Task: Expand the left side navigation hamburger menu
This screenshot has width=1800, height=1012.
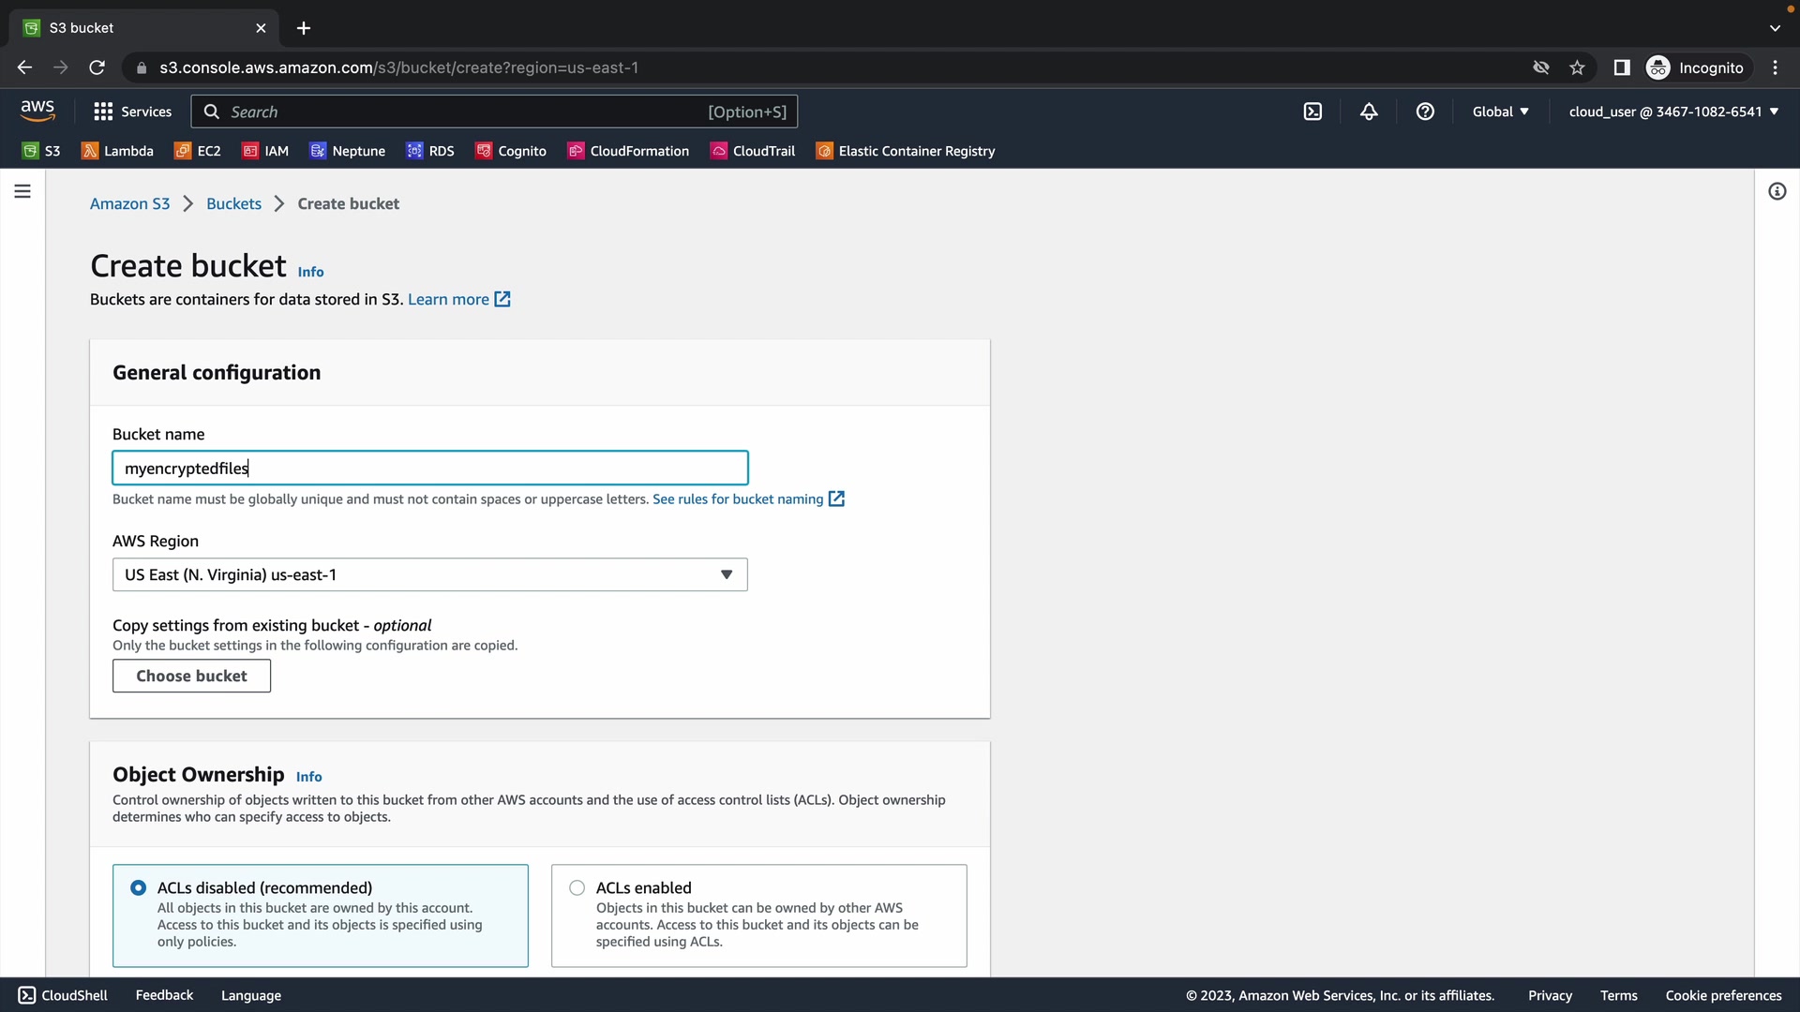Action: pyautogui.click(x=22, y=191)
